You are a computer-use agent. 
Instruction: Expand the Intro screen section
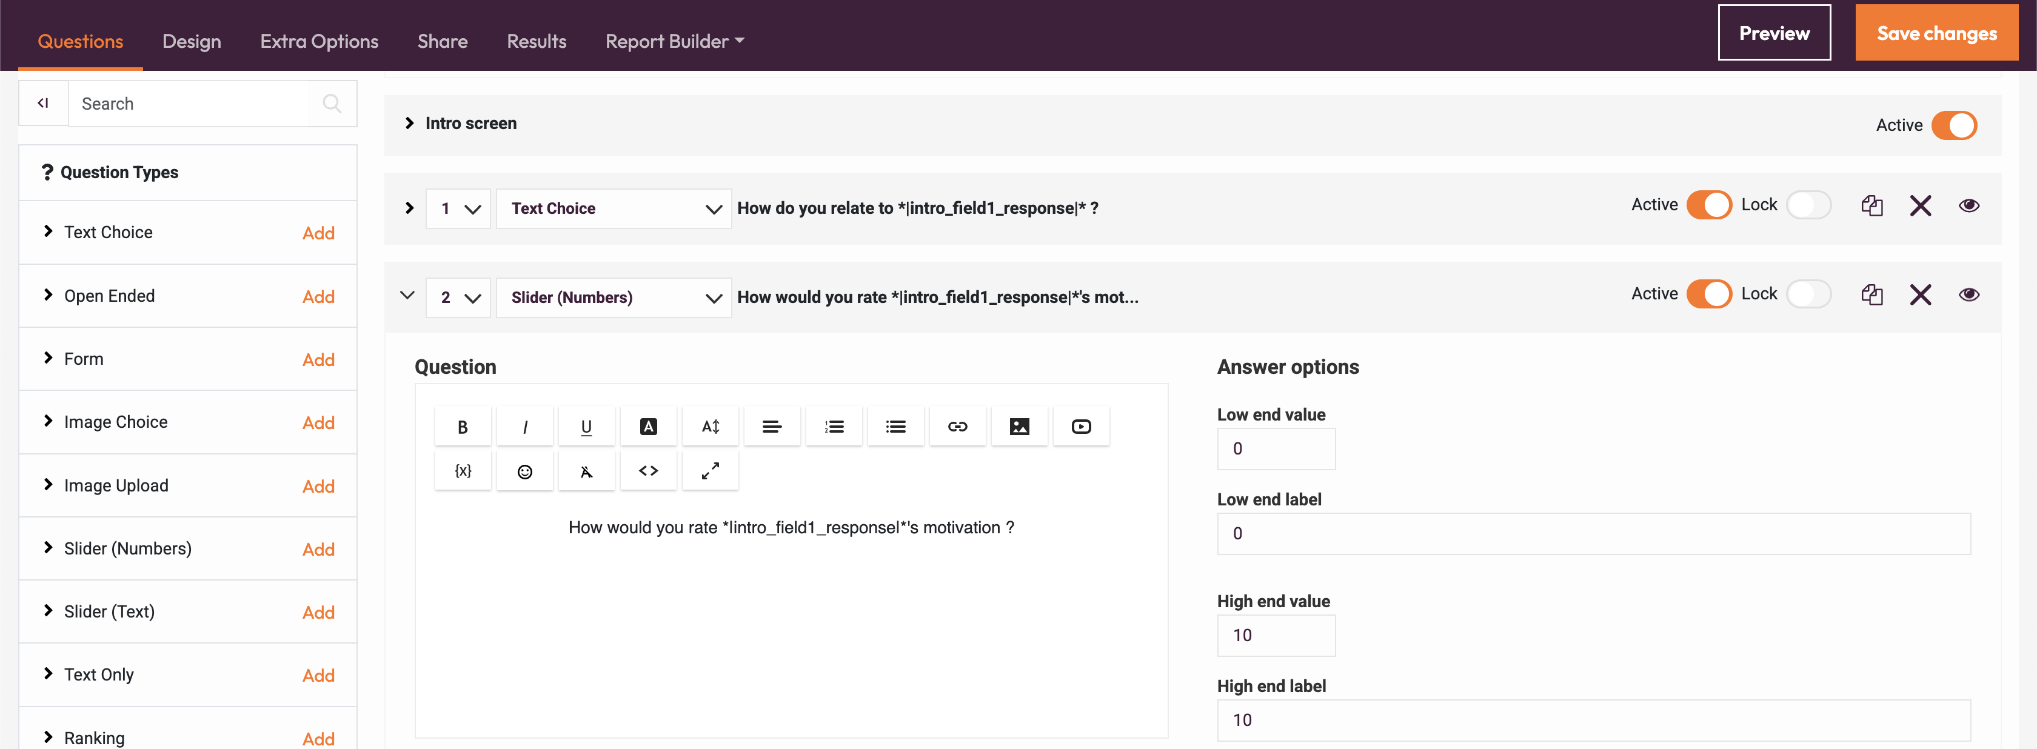(x=409, y=123)
